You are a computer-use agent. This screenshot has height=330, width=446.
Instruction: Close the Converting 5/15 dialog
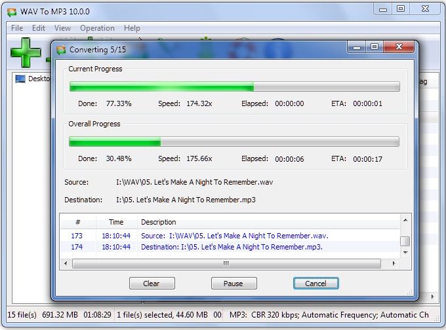399,47
